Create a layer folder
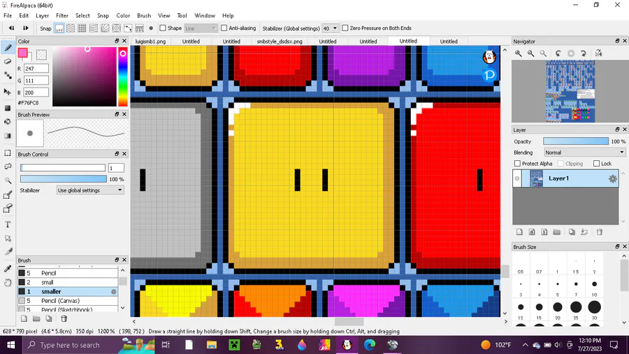 [557, 232]
